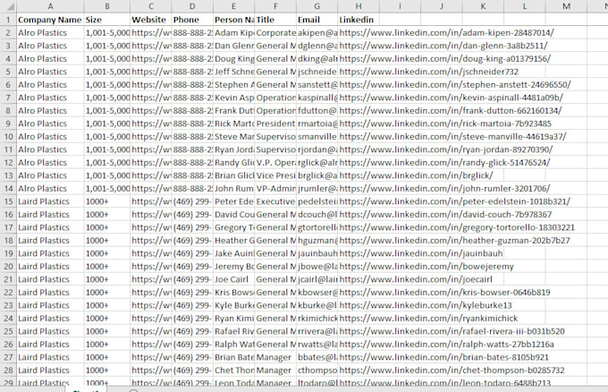
Task: Select row 15 header
Action: tap(8, 201)
